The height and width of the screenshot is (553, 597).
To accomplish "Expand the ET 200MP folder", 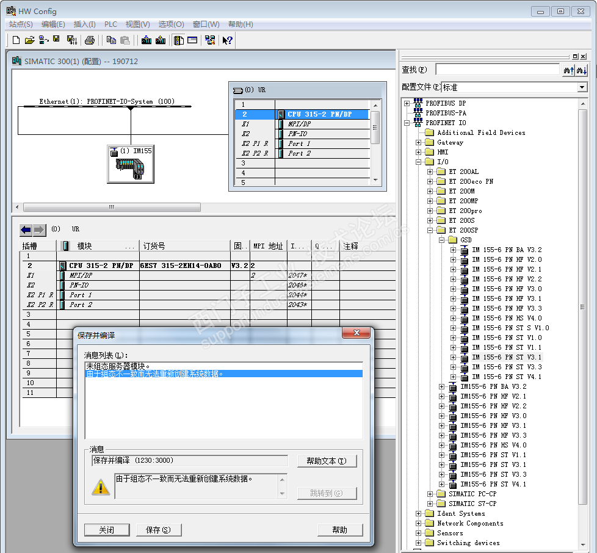I will pos(430,201).
